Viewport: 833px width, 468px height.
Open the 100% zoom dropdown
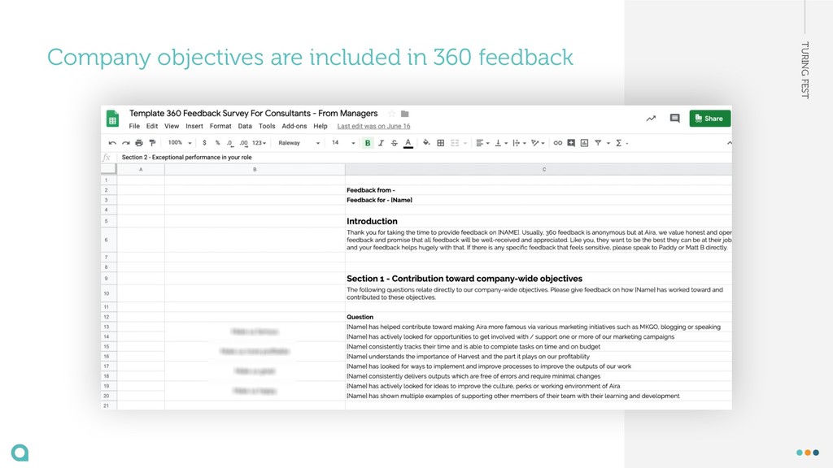point(180,143)
